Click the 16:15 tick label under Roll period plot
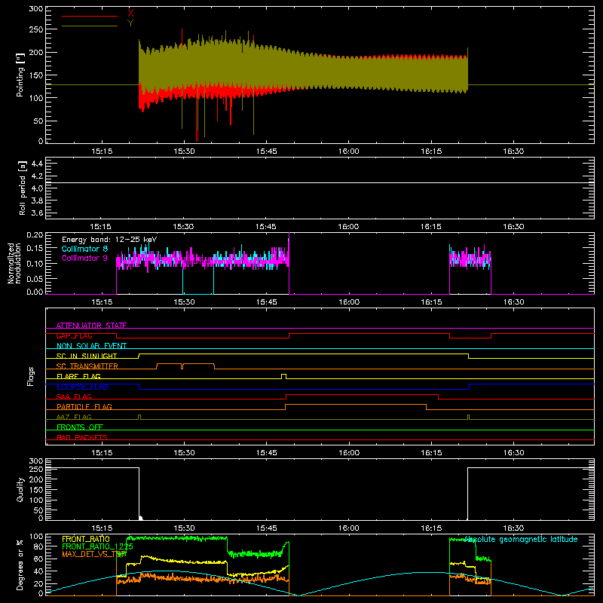 click(x=430, y=227)
